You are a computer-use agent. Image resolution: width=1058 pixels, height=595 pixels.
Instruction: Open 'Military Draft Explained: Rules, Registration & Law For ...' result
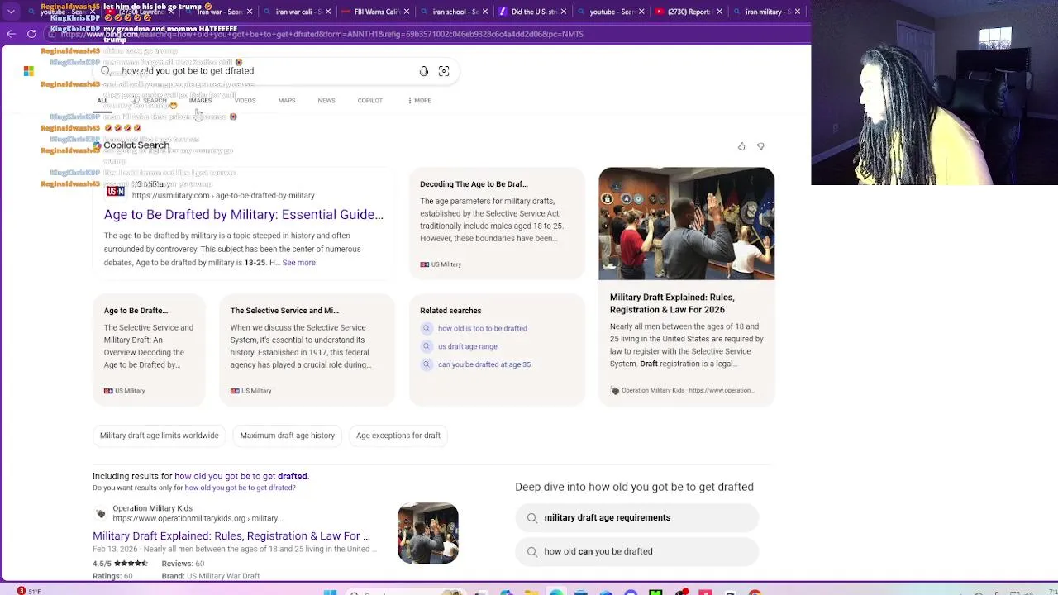(x=231, y=536)
